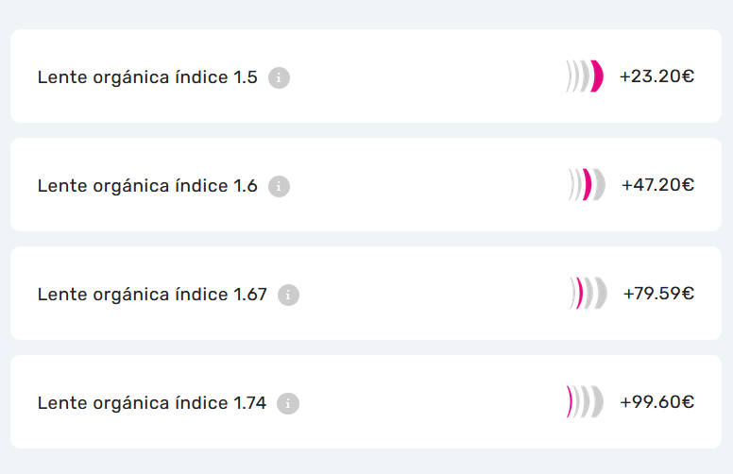This screenshot has width=733, height=474.
Task: Click the +47.20€ price
Action: tap(657, 185)
